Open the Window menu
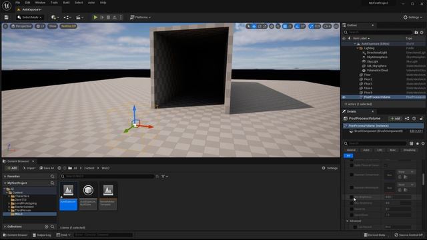The height and width of the screenshot is (240, 427). point(40,3)
